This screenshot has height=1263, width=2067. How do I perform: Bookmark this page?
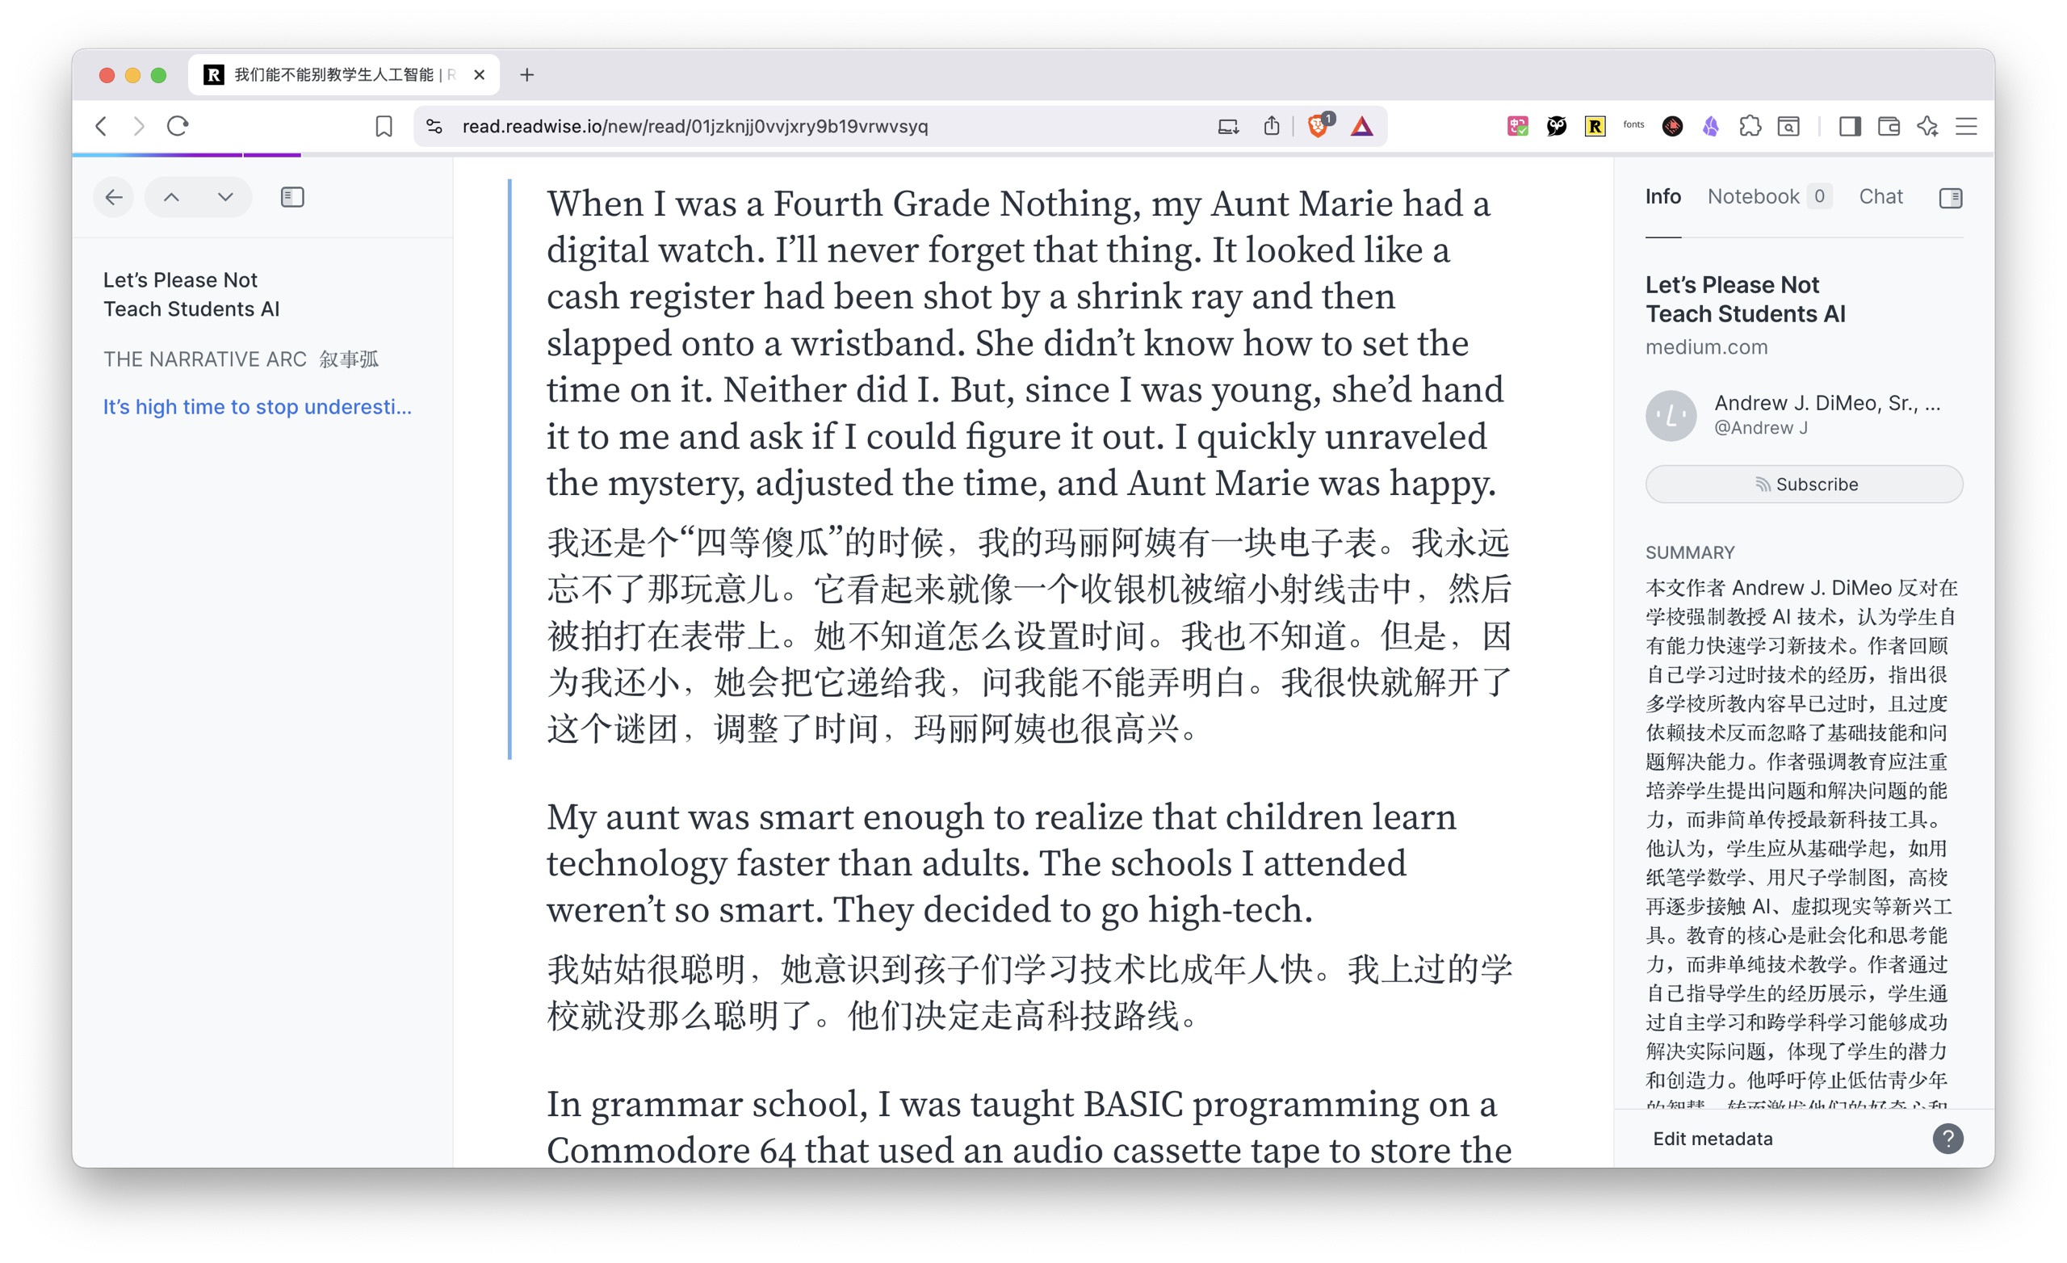coord(384,126)
